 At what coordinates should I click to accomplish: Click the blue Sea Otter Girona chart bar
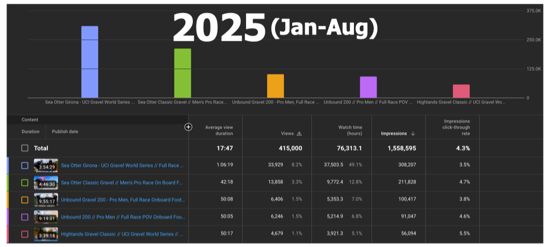(90, 62)
